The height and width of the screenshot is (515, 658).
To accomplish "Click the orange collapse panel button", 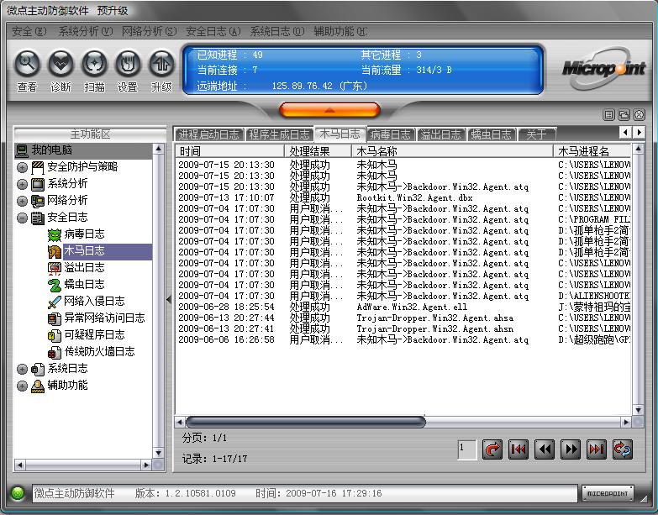I will point(329,110).
